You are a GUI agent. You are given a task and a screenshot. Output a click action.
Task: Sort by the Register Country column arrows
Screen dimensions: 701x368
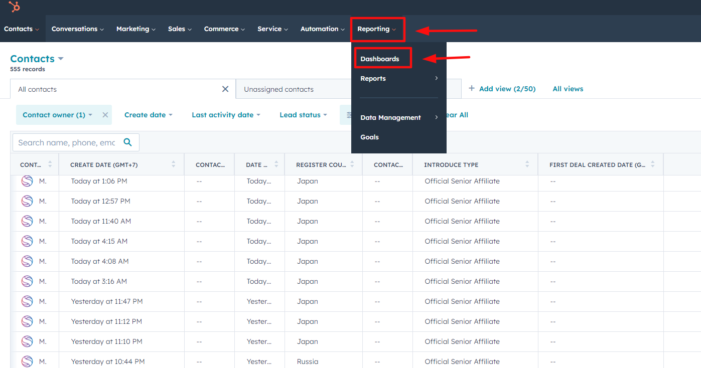click(x=352, y=164)
